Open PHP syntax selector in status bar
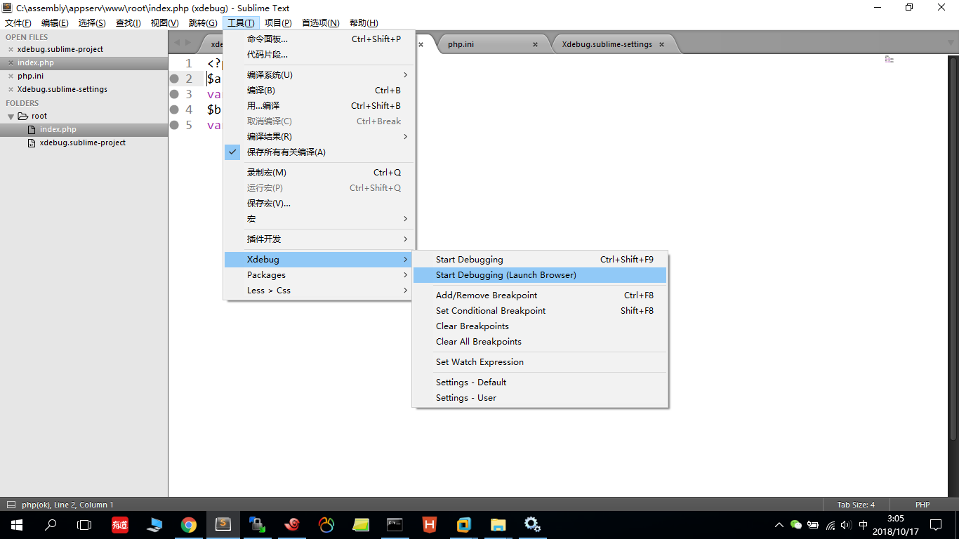The height and width of the screenshot is (539, 959). (922, 505)
